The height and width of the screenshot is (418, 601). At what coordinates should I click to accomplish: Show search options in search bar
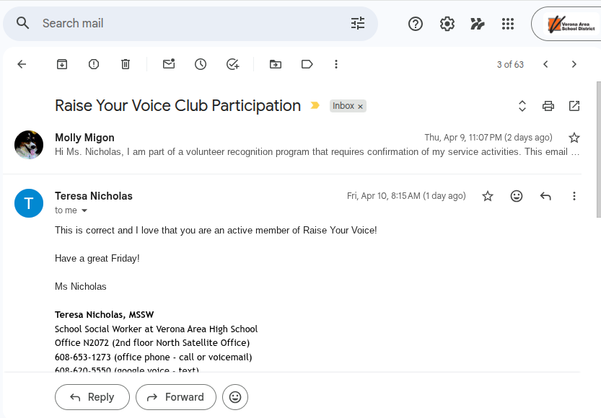pyautogui.click(x=358, y=24)
